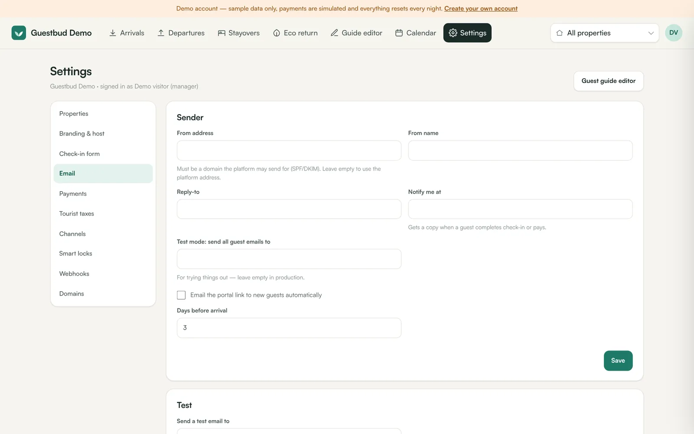Click the Settings gear icon
This screenshot has width=694, height=434.
453,33
